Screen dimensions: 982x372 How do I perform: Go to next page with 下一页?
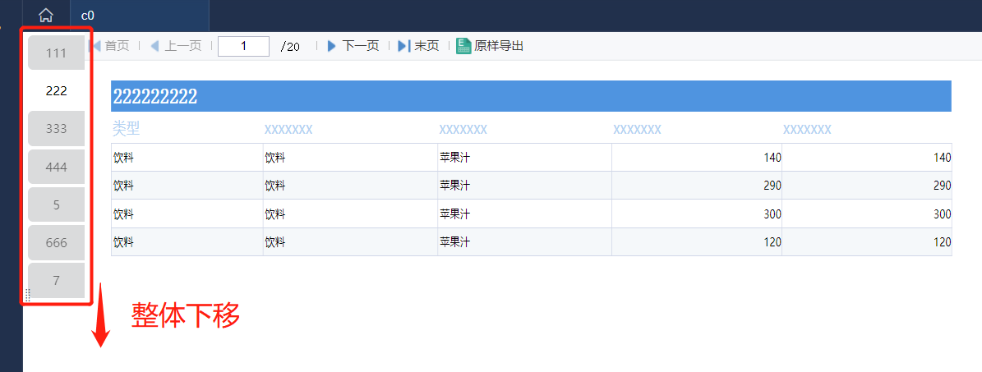click(353, 46)
